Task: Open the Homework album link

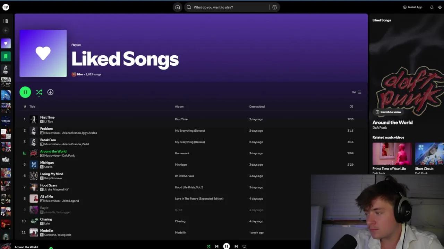Action: pos(182,153)
